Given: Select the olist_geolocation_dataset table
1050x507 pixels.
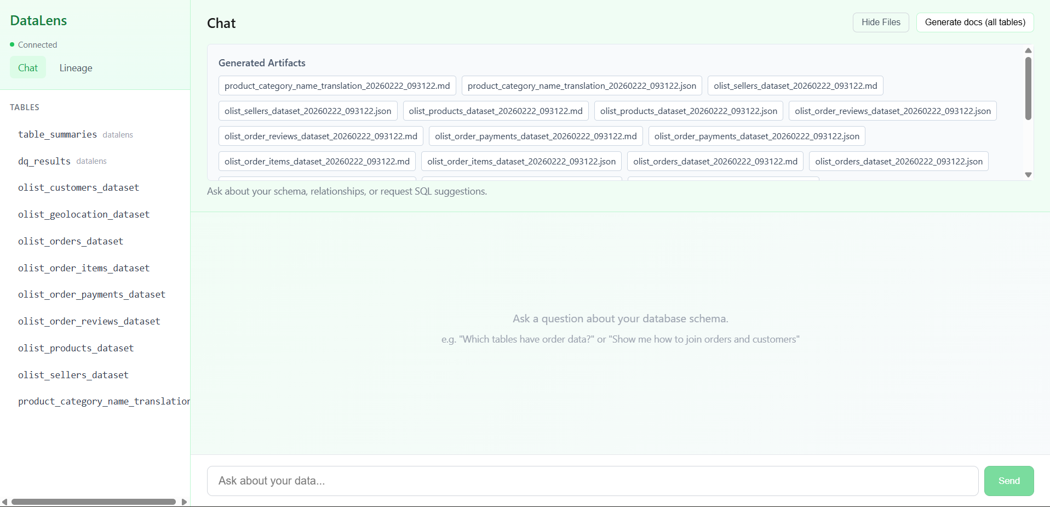Looking at the screenshot, I should click(x=84, y=214).
